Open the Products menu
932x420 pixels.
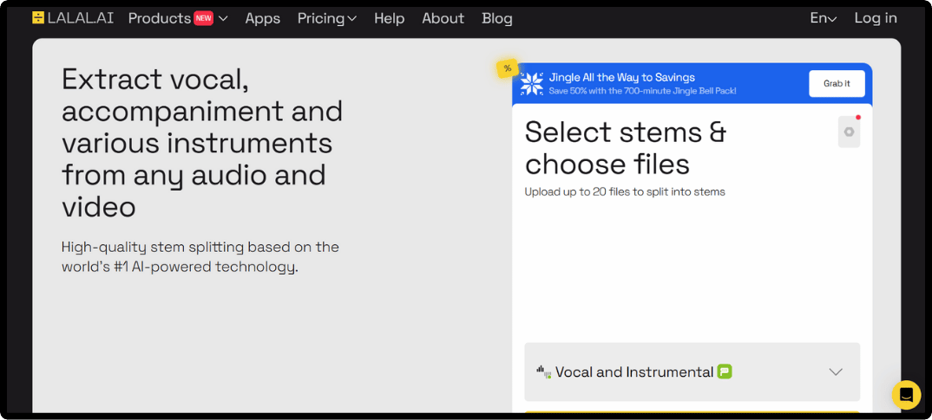point(178,18)
